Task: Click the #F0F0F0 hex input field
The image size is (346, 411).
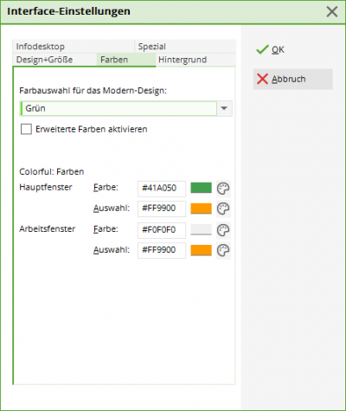Action: pos(162,230)
